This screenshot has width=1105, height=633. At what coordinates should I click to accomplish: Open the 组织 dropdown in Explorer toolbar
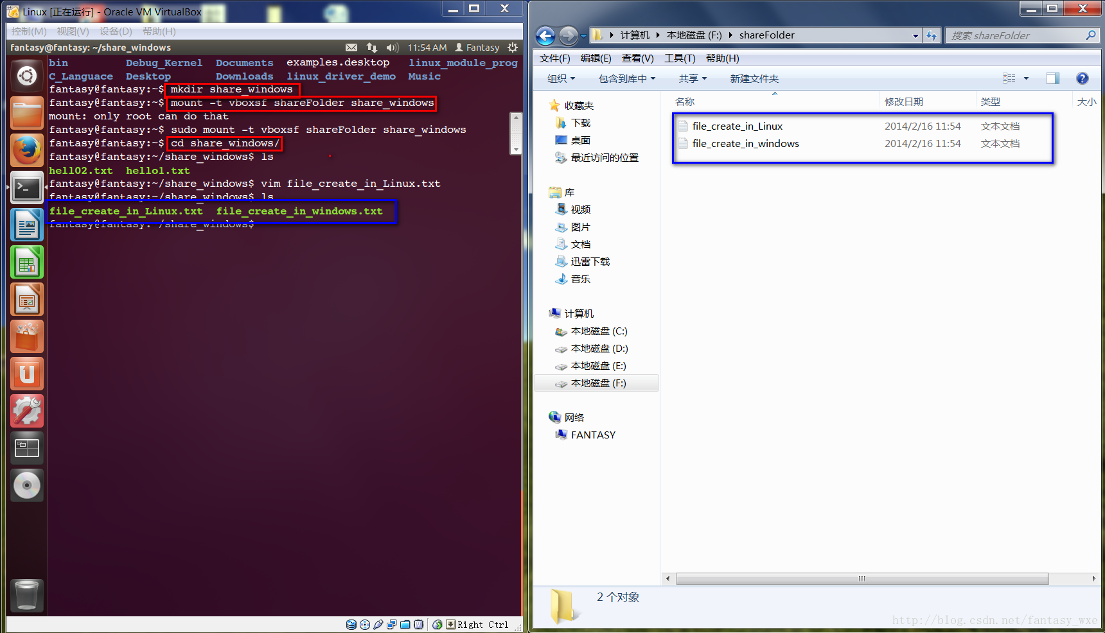561,78
